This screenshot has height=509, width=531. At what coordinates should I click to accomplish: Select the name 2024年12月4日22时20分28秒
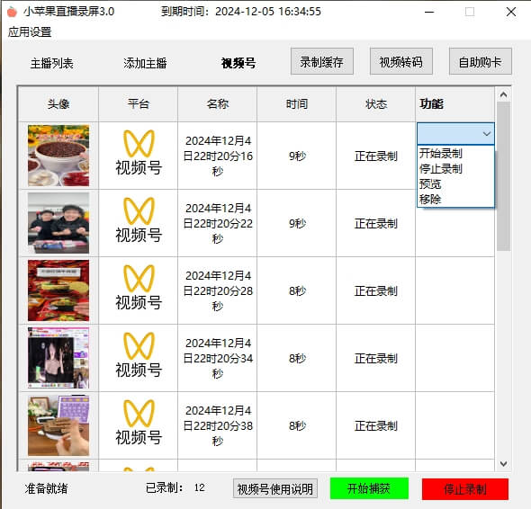(x=218, y=290)
